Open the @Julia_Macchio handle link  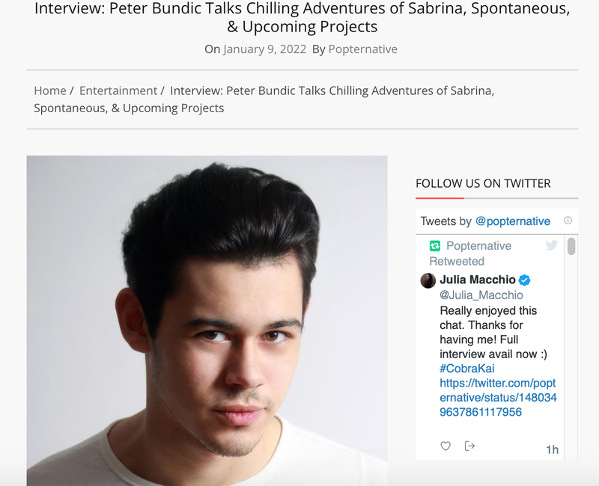481,295
